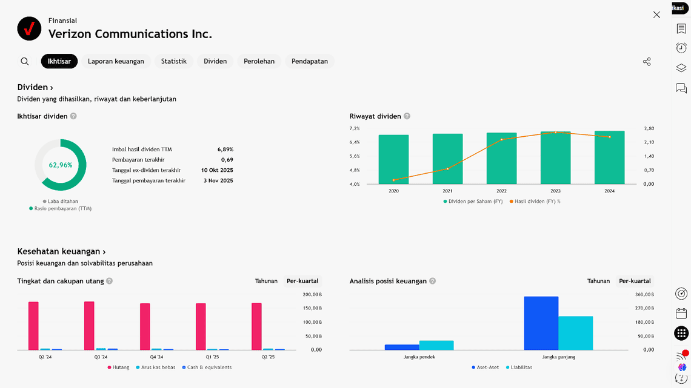The width and height of the screenshot is (691, 388).
Task: Show help for Ikhtisar dividen
Action: click(x=73, y=116)
